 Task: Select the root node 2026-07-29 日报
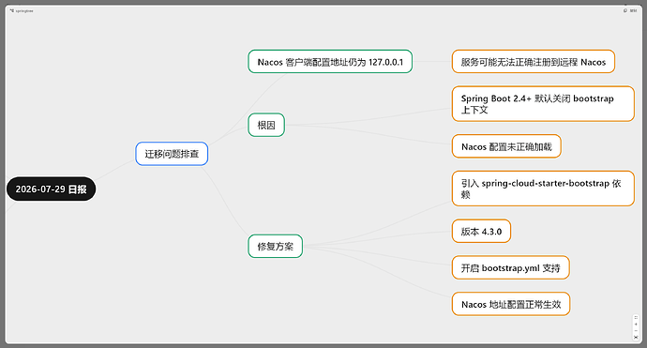click(x=52, y=189)
